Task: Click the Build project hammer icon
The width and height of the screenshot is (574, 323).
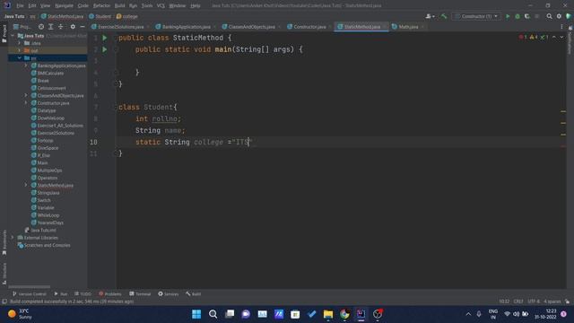Action: [x=444, y=16]
